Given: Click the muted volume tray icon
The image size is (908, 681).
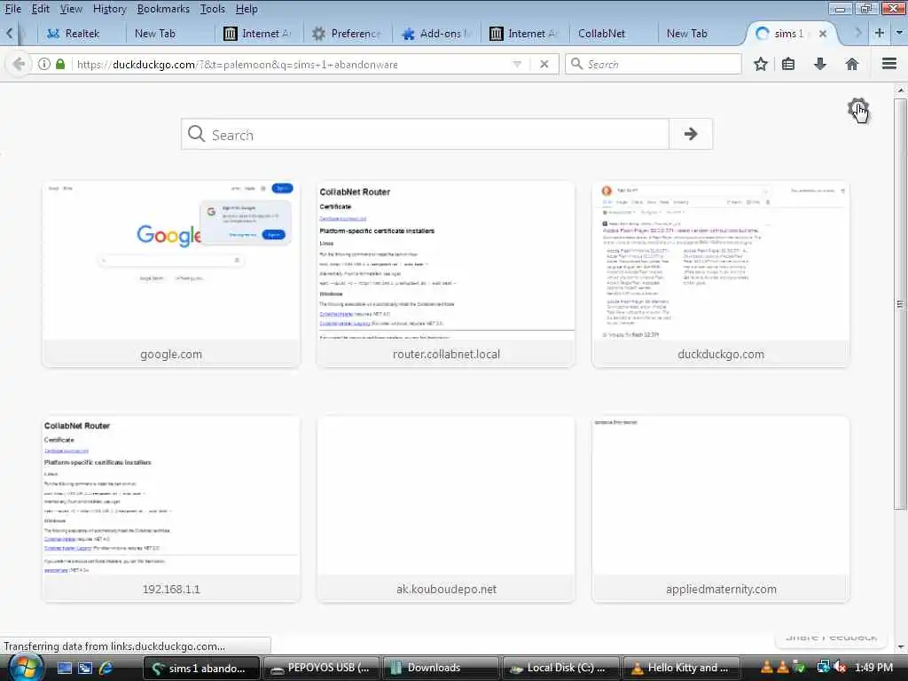Looking at the screenshot, I should point(840,668).
